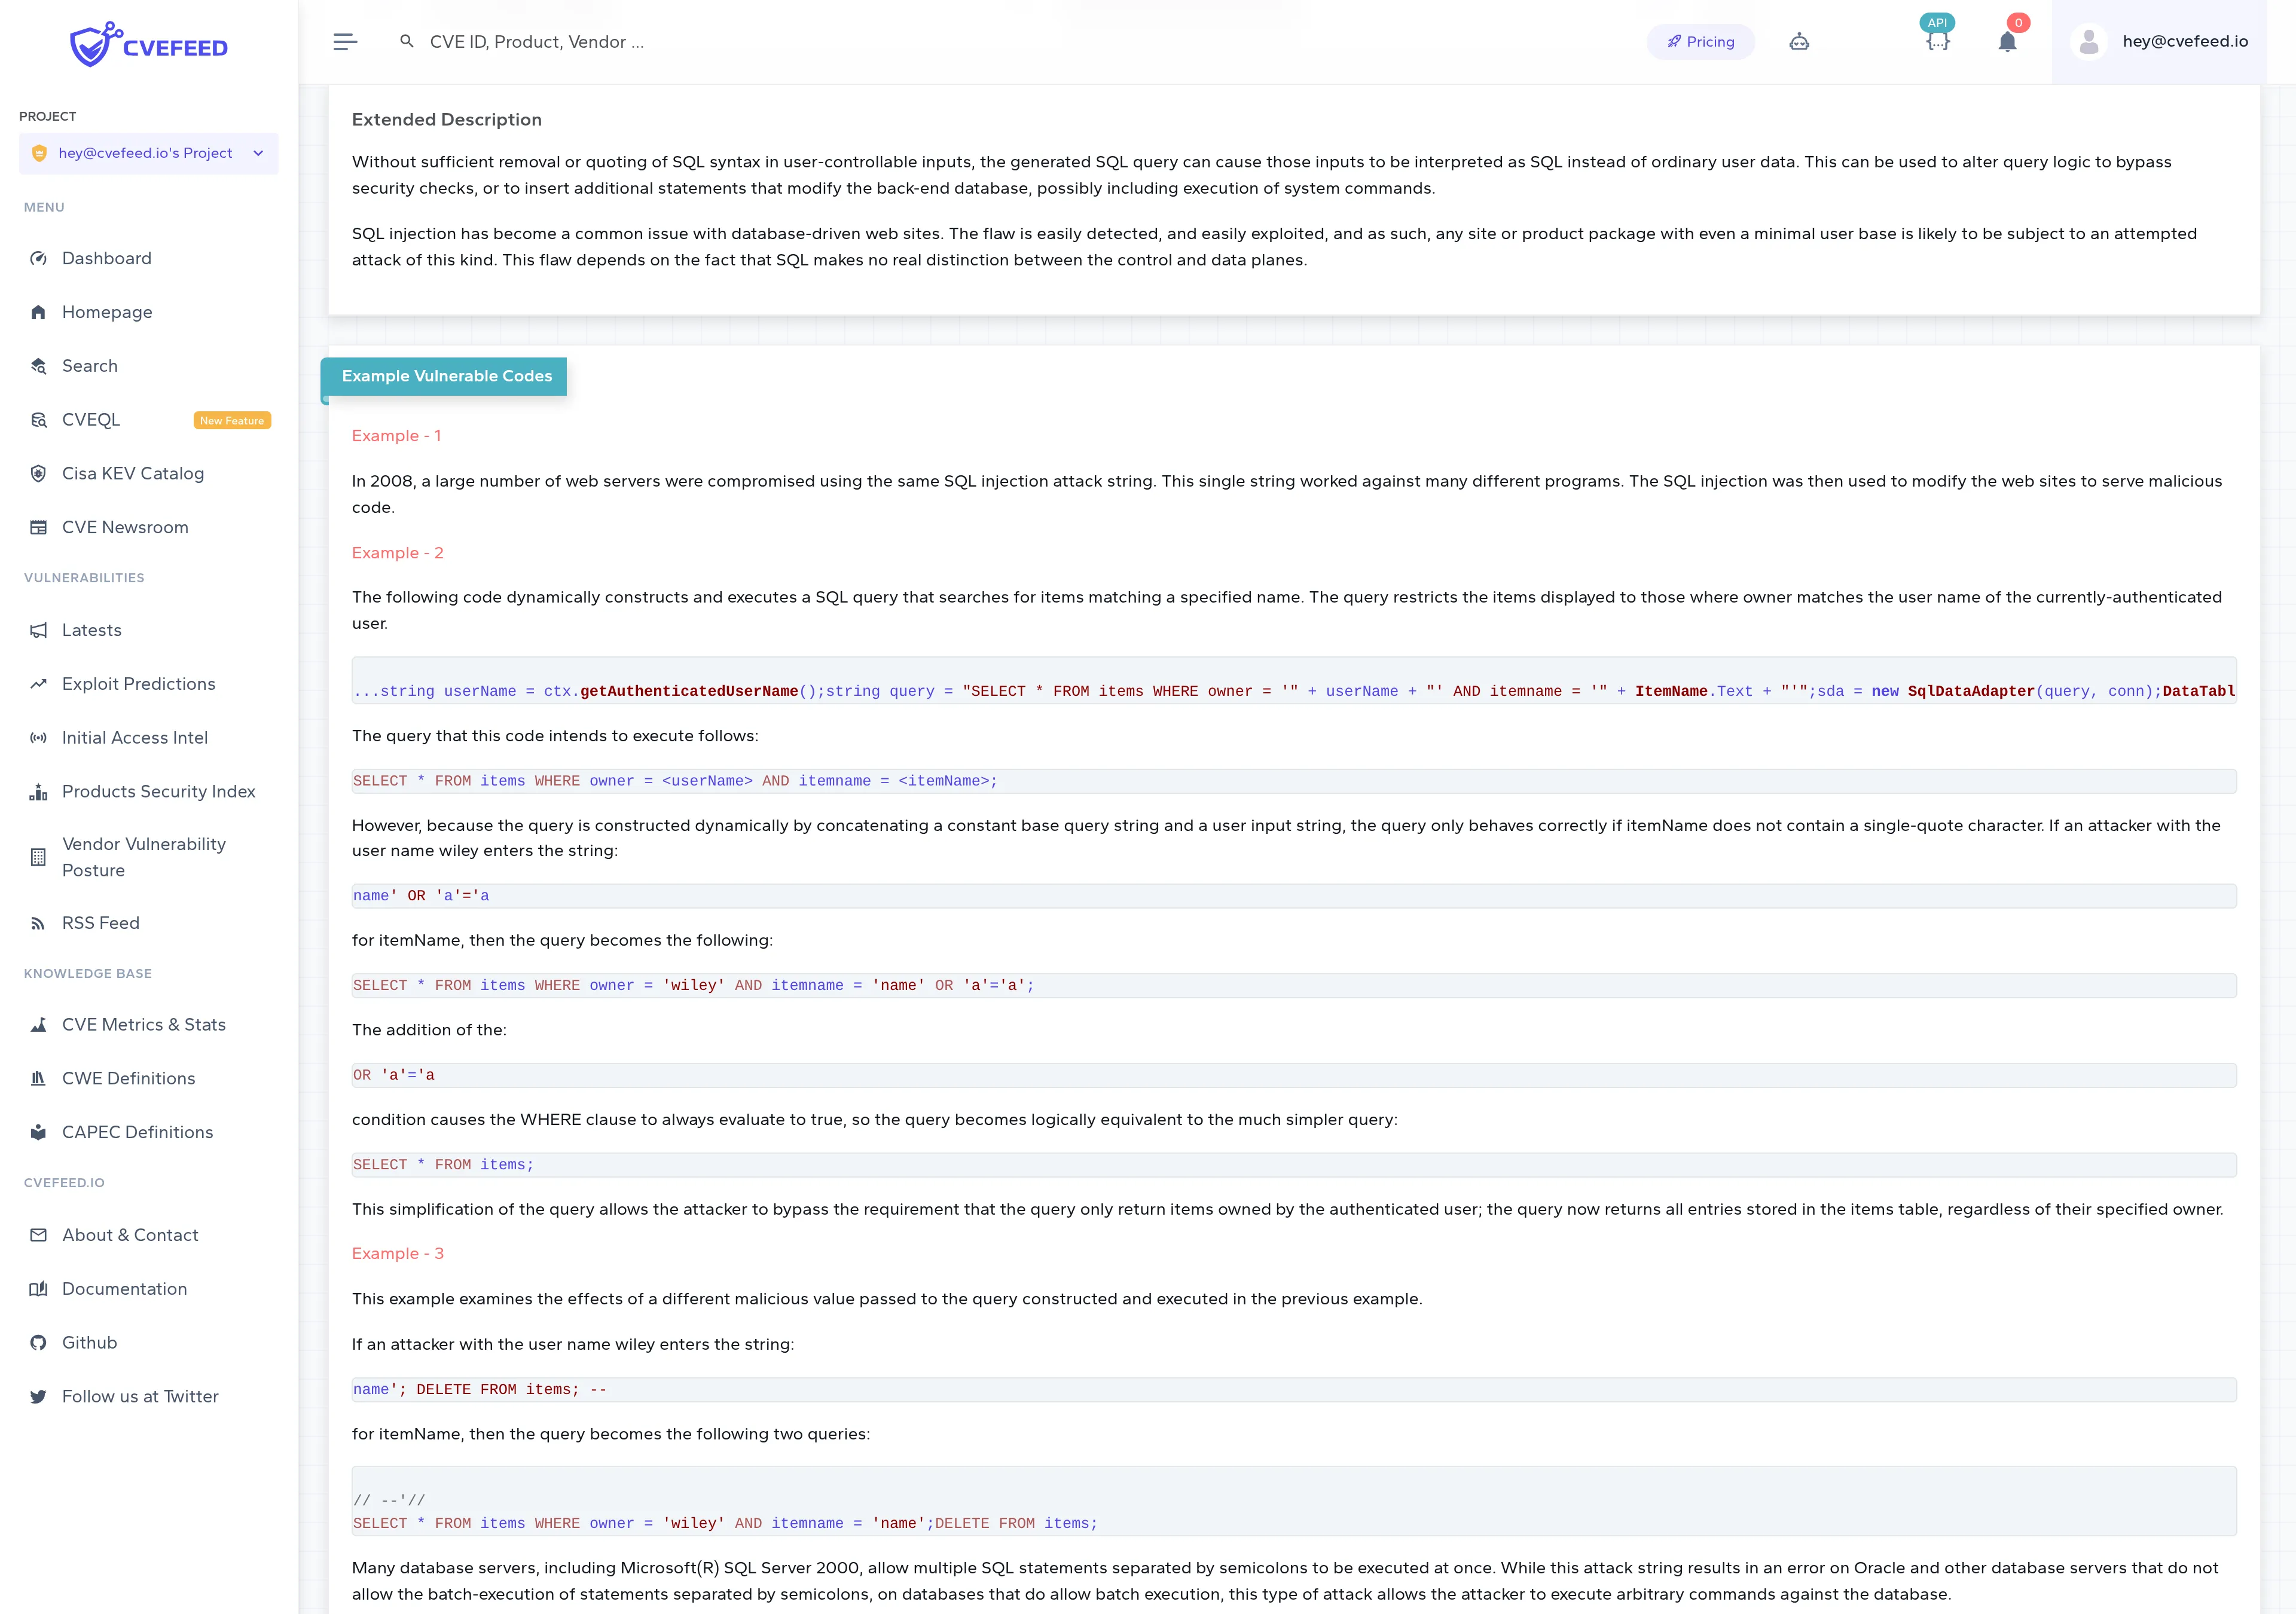Open the notifications bell icon
The image size is (2296, 1614).
2007,42
